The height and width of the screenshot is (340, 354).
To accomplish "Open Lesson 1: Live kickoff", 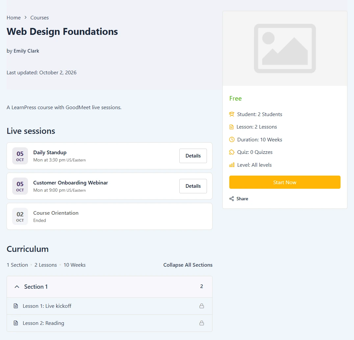I will coord(47,306).
